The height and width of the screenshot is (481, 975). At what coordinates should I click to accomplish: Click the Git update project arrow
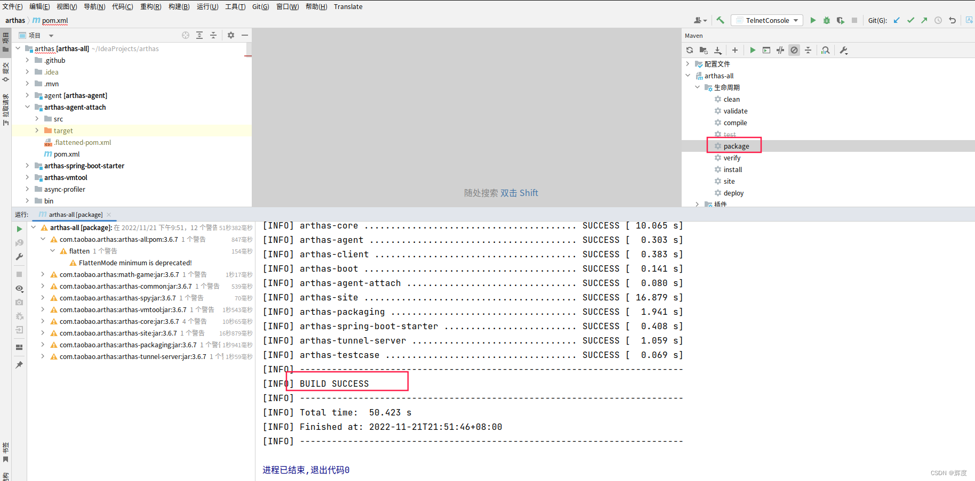pos(897,20)
